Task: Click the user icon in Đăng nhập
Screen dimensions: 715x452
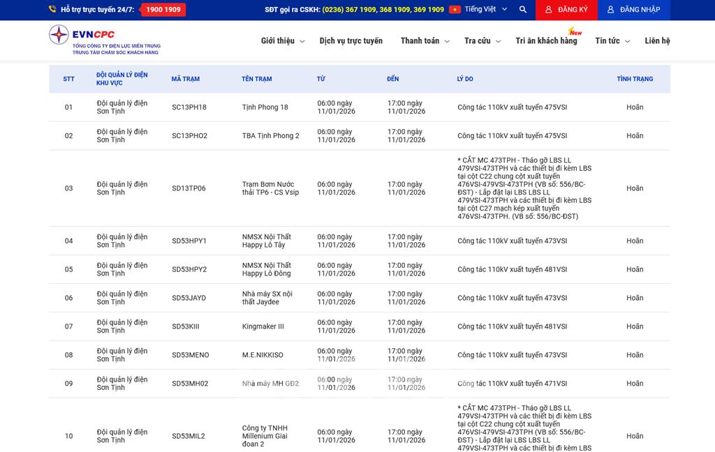Action: tap(610, 10)
